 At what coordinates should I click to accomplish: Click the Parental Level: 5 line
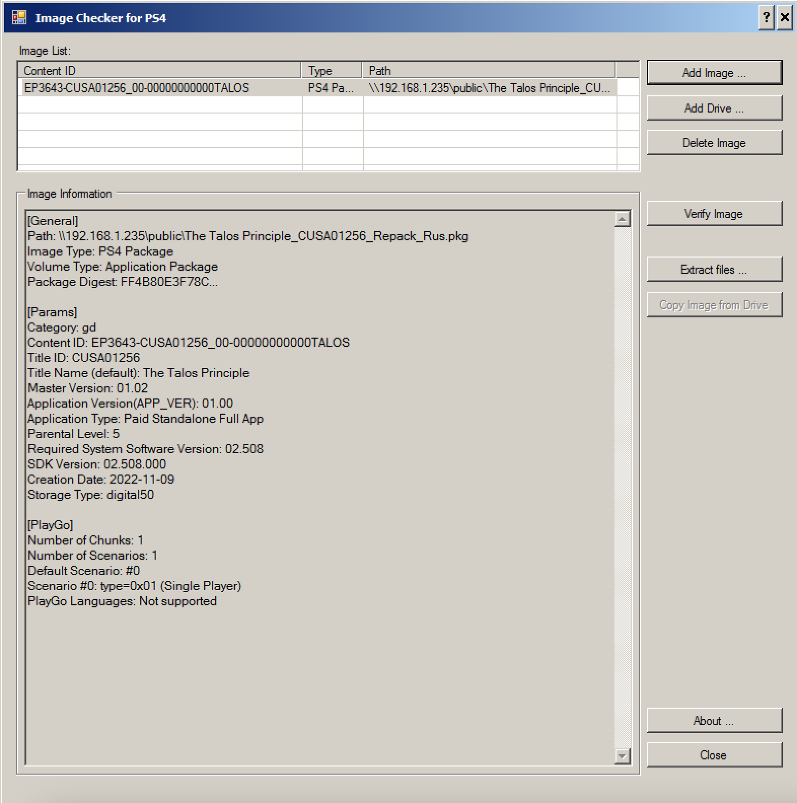coord(74,434)
